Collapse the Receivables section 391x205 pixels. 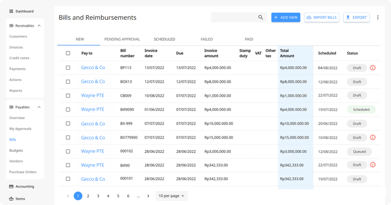[39, 25]
